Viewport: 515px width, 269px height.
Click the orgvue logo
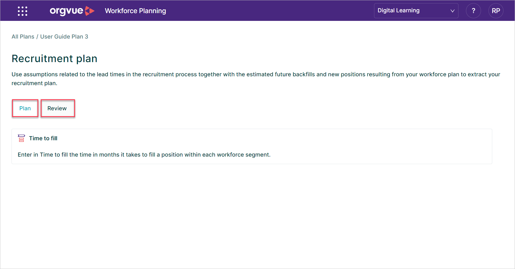(67, 11)
